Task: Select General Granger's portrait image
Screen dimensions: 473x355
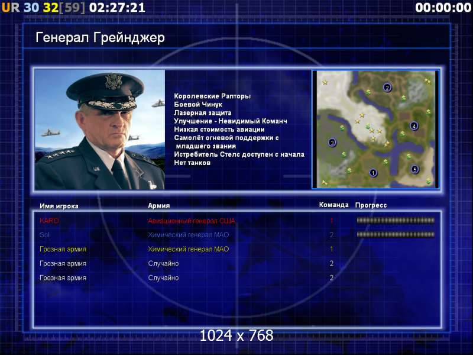Action: [100, 130]
